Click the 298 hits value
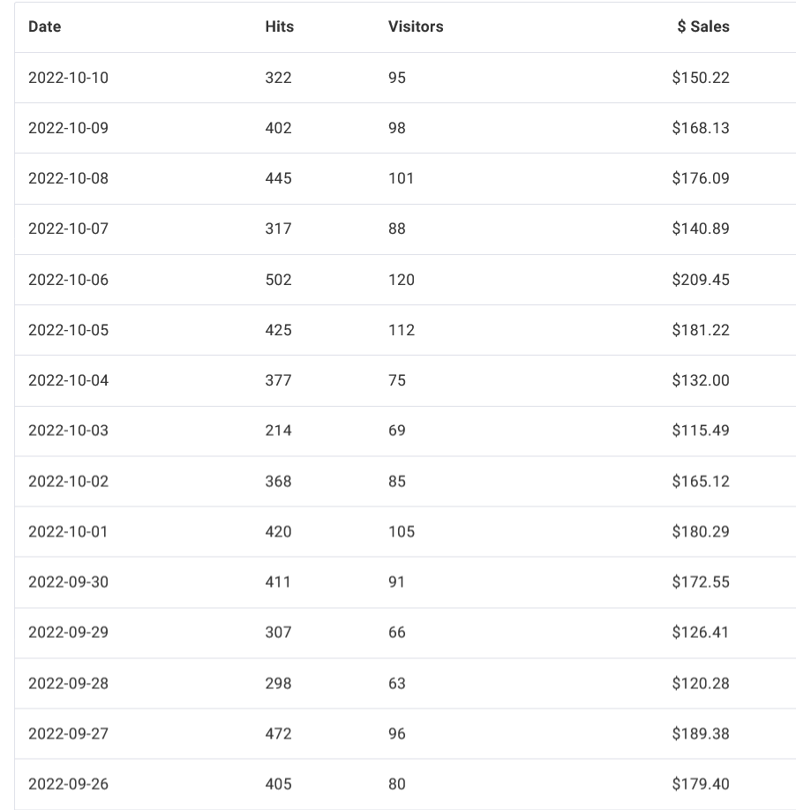The height and width of the screenshot is (810, 796). [278, 684]
